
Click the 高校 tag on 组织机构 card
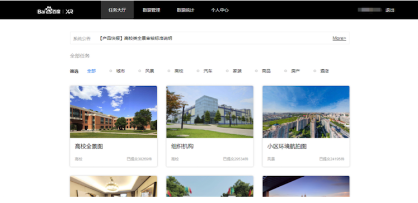175,159
